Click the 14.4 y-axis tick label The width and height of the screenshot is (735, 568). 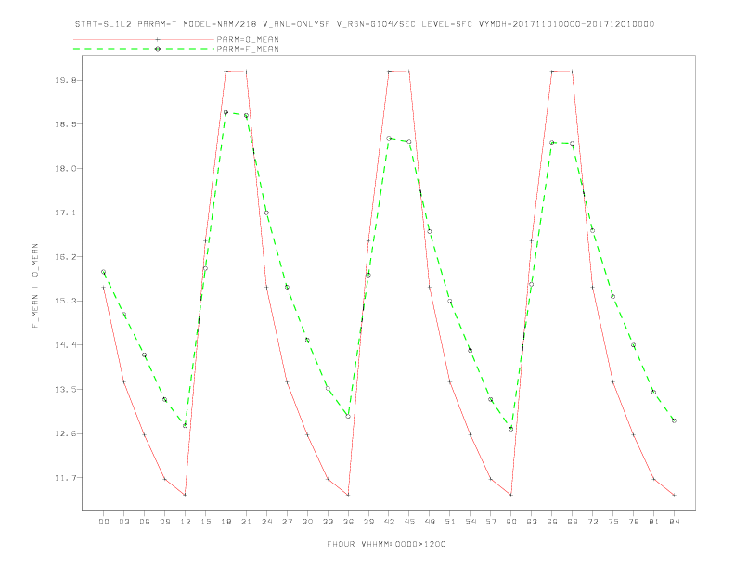(65, 345)
